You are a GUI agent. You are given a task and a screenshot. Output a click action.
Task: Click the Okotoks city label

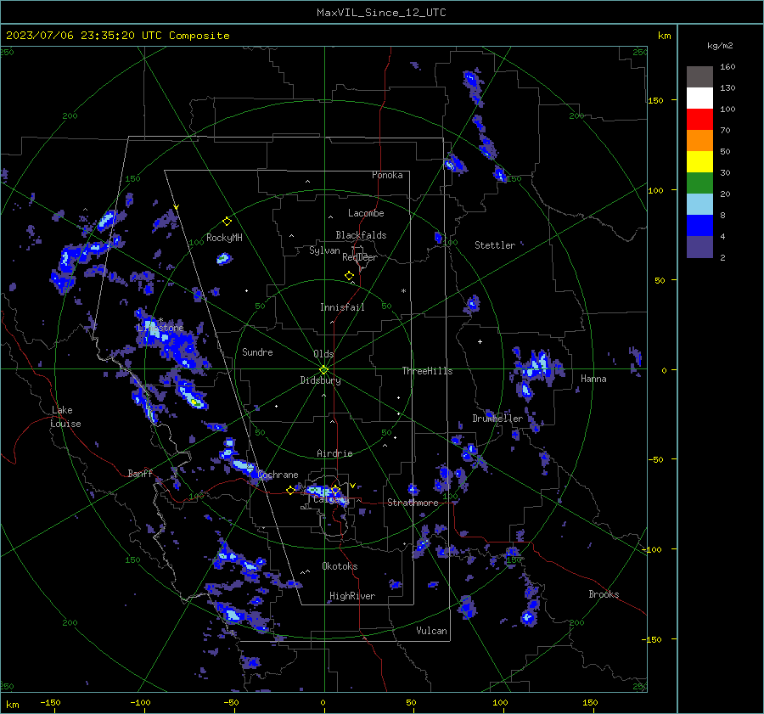[340, 566]
